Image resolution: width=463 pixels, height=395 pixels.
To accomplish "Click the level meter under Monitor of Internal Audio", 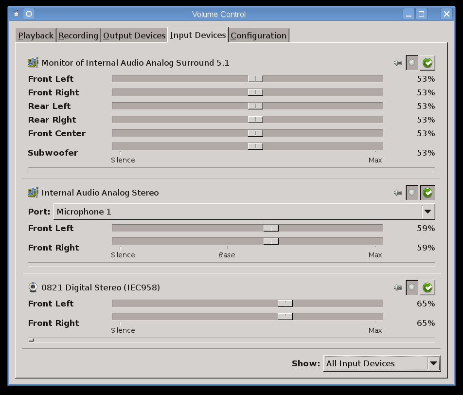I will (231, 170).
